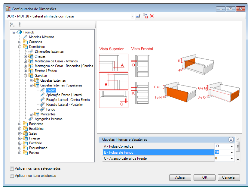Open C - Avanço Lateral da Frente dropdown
The height and width of the screenshot is (188, 251).
(x=232, y=158)
